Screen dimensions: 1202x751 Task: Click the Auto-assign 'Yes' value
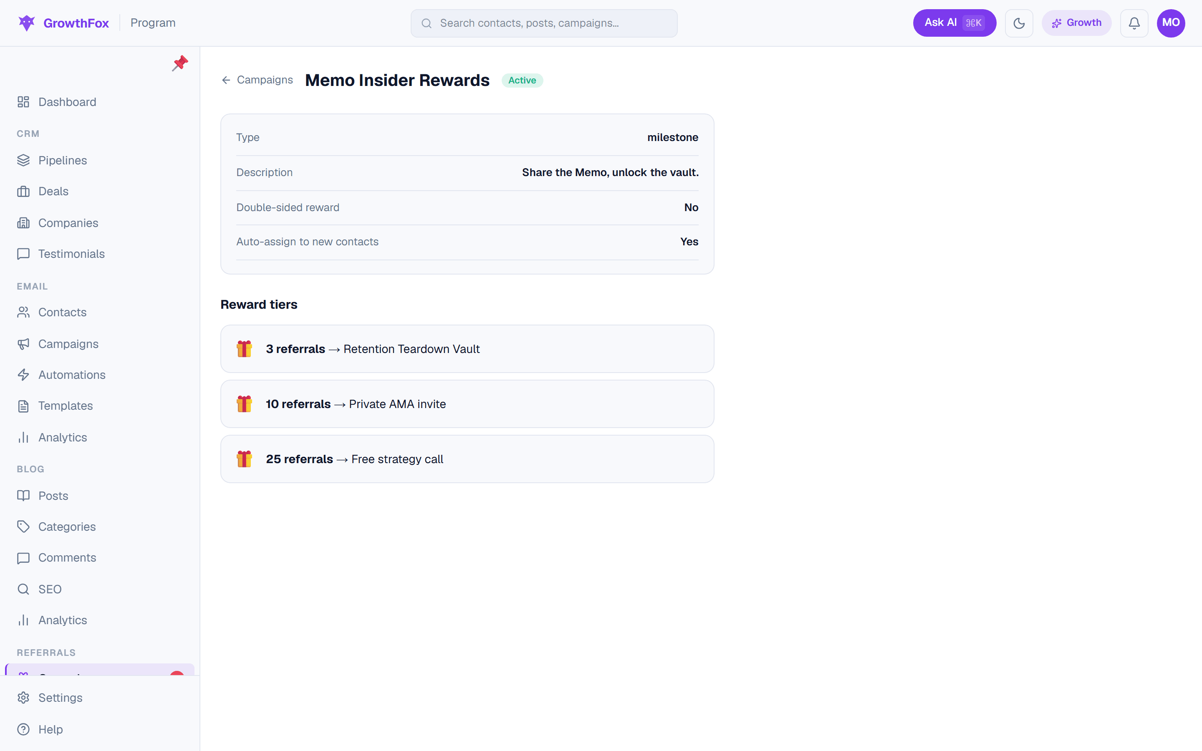(x=689, y=242)
